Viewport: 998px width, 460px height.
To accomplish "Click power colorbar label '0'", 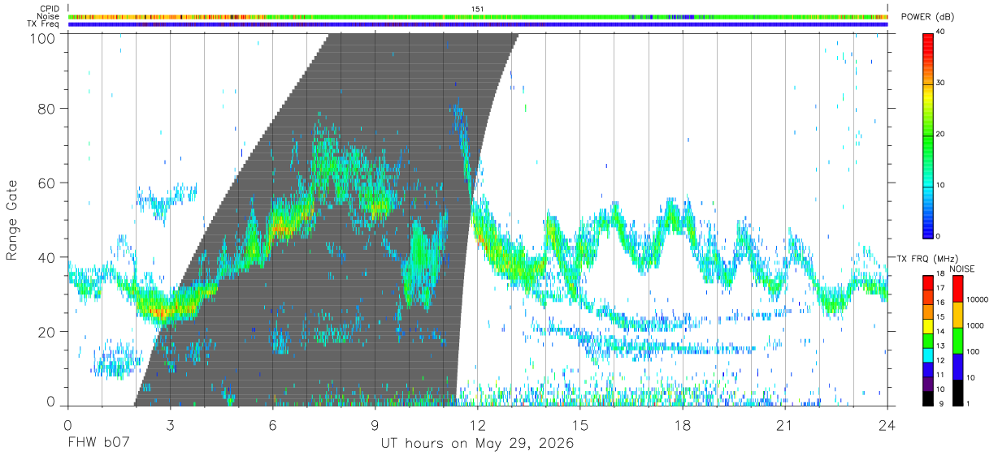I will [938, 236].
